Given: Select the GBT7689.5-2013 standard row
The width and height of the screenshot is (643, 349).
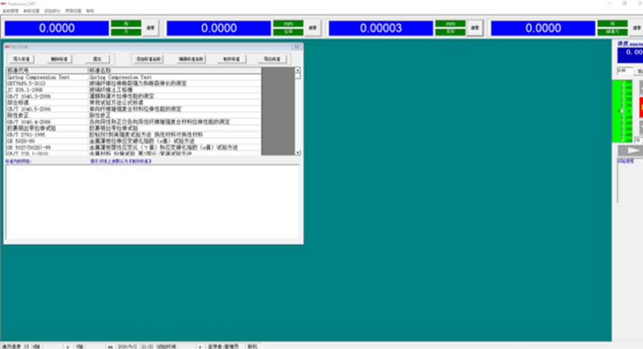Looking at the screenshot, I should pos(134,83).
